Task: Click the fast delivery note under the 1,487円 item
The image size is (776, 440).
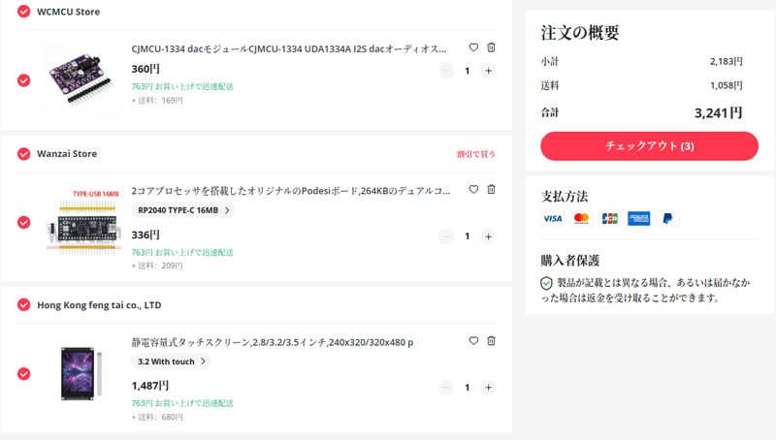Action: (x=182, y=403)
